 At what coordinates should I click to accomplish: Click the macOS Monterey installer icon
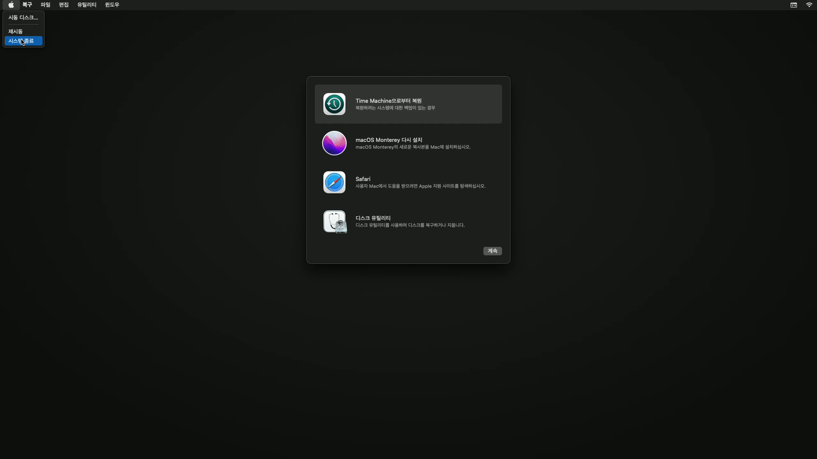pyautogui.click(x=334, y=143)
